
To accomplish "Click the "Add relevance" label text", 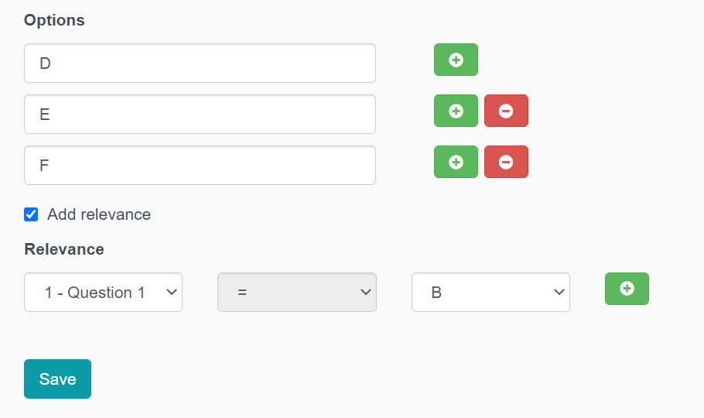I will click(99, 214).
